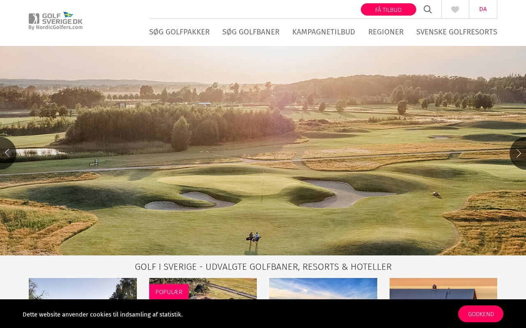Image resolution: width=526 pixels, height=328 pixels.
Task: Advance the carousel with right arrow
Action: (x=519, y=153)
